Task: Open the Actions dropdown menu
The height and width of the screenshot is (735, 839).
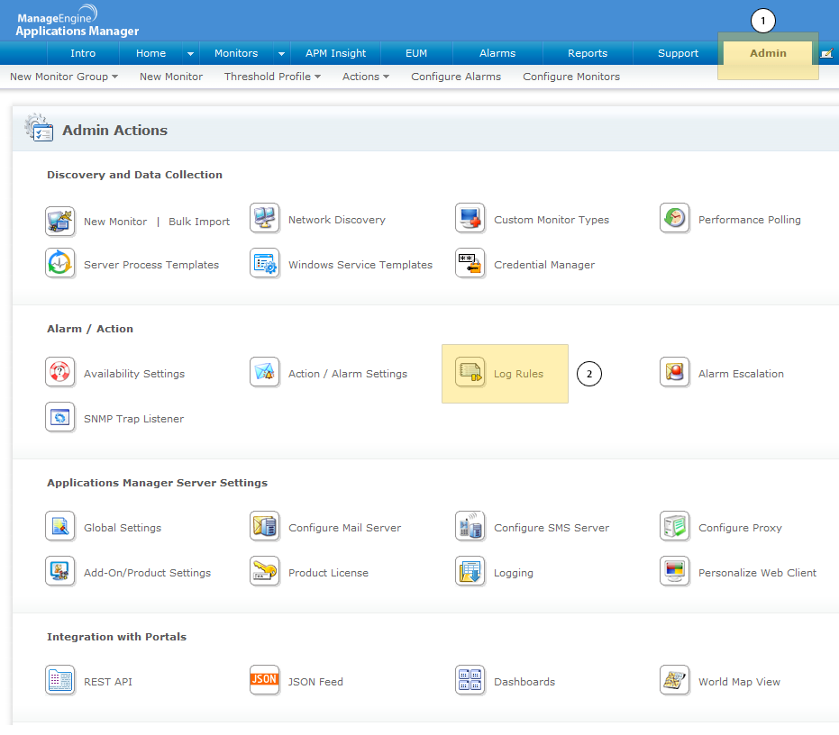Action: (x=366, y=77)
